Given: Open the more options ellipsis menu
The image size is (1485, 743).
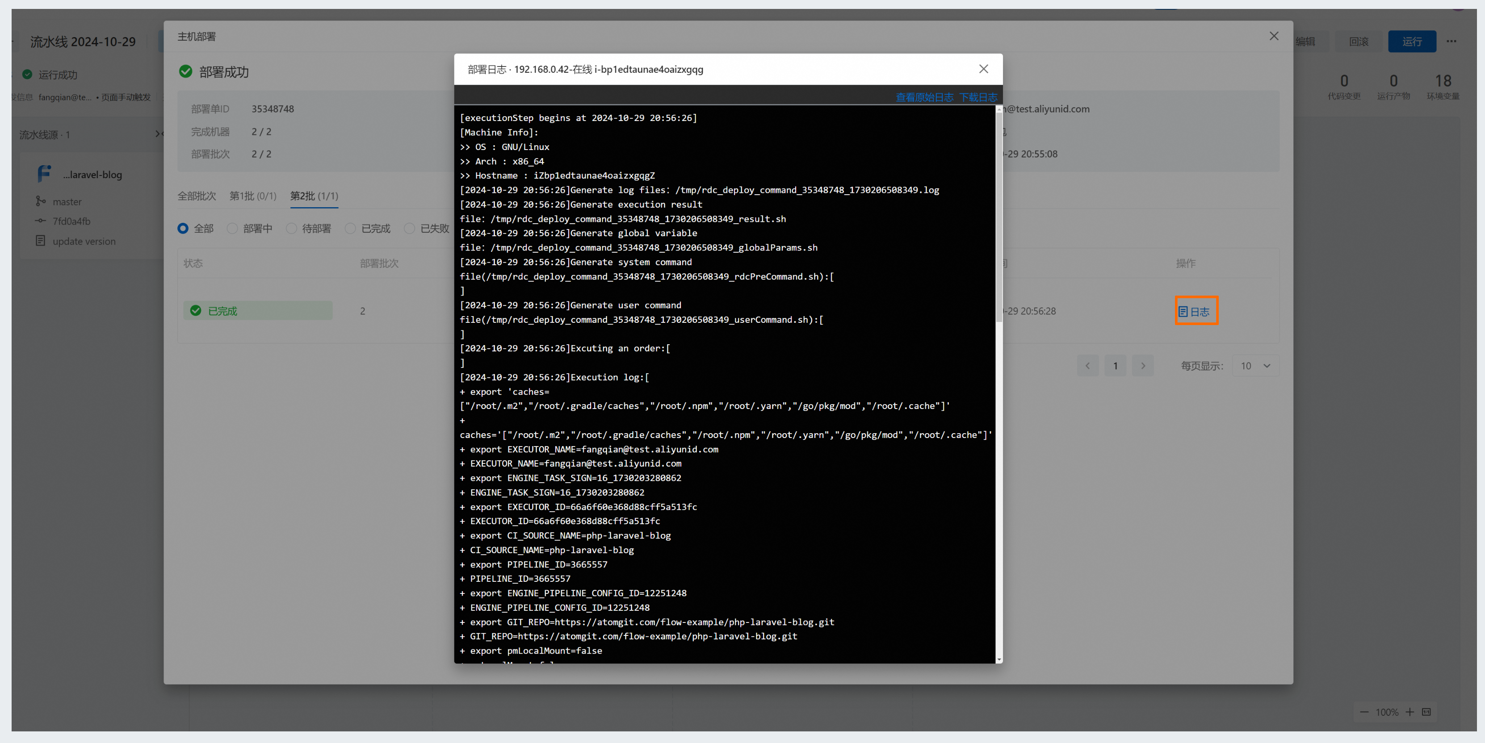Looking at the screenshot, I should tap(1451, 42).
